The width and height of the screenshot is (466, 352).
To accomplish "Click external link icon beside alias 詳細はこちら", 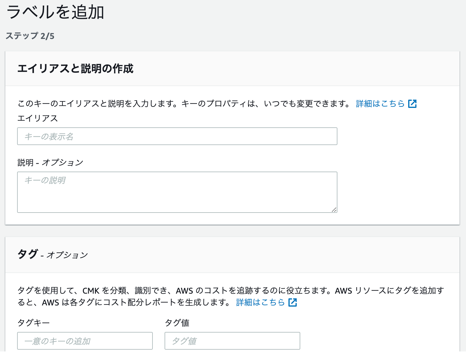I will (412, 104).
